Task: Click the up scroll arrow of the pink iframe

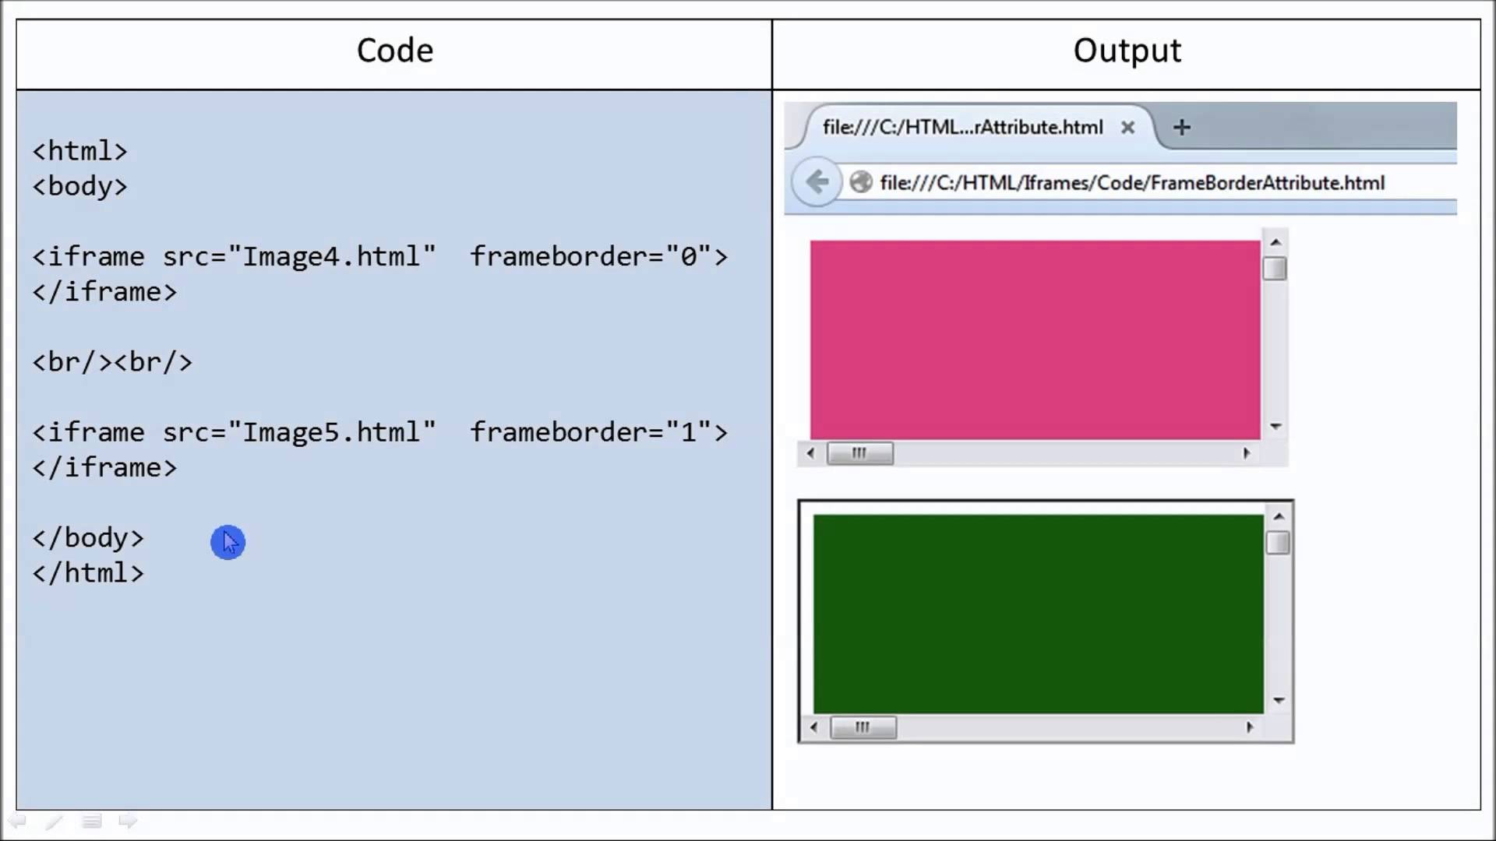Action: (x=1275, y=241)
